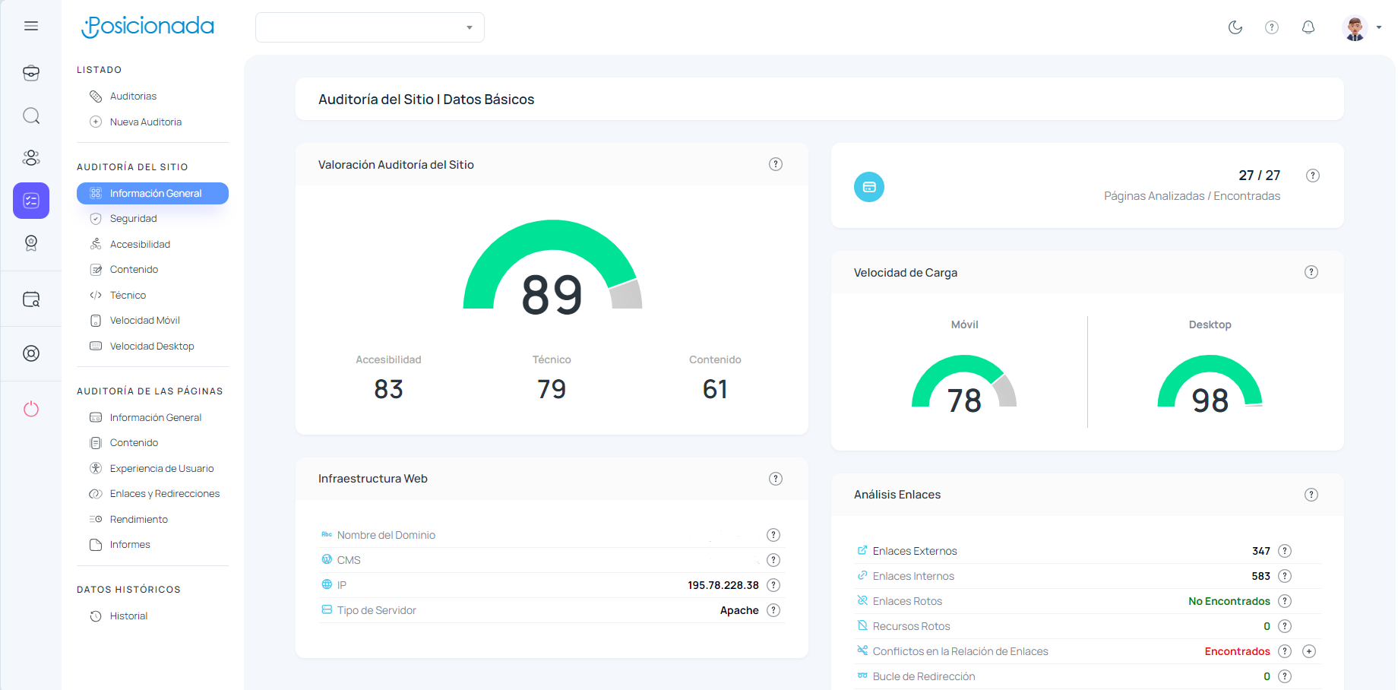Click the Contenido score 61
This screenshot has height=690, width=1398.
click(715, 389)
